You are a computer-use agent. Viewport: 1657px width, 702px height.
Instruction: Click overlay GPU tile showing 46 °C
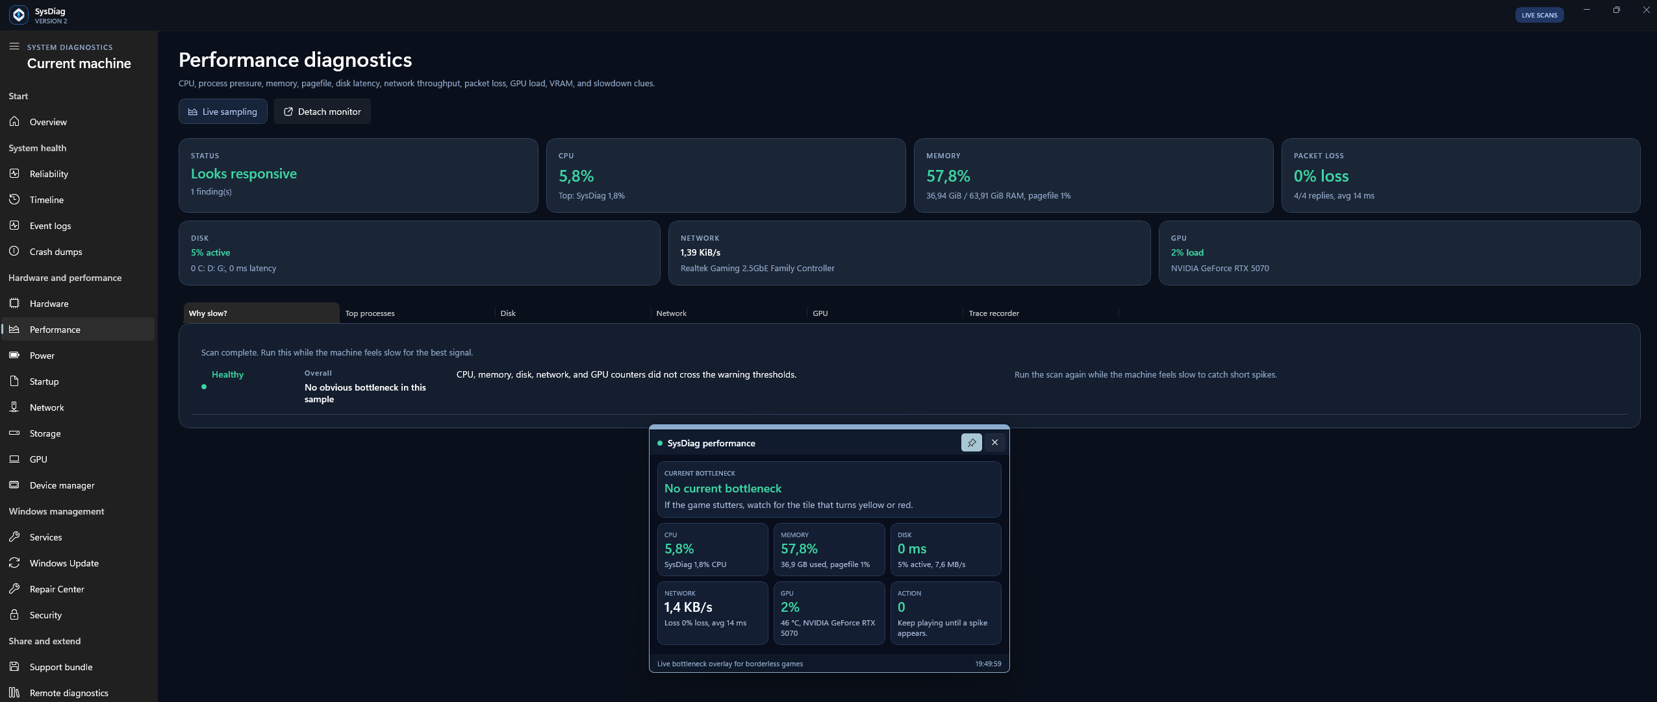(829, 613)
